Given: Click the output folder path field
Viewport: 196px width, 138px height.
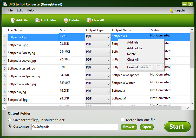Looking at the screenshot, I should (x=75, y=127).
